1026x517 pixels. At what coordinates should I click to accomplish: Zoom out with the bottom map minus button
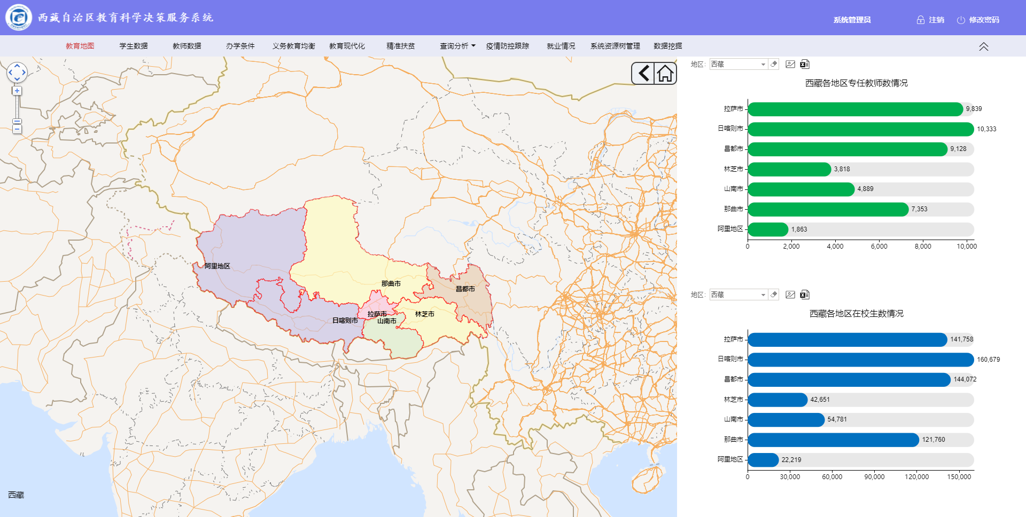[x=17, y=130]
